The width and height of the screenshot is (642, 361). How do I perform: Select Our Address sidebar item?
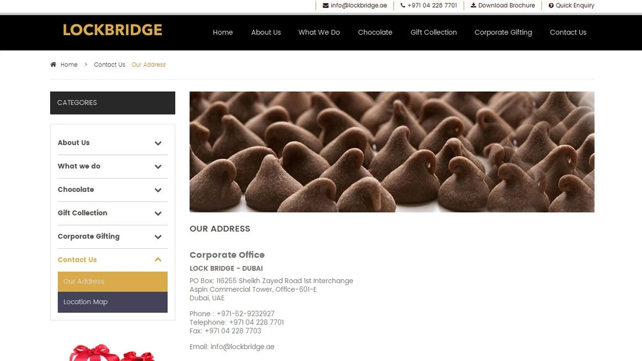(x=113, y=281)
